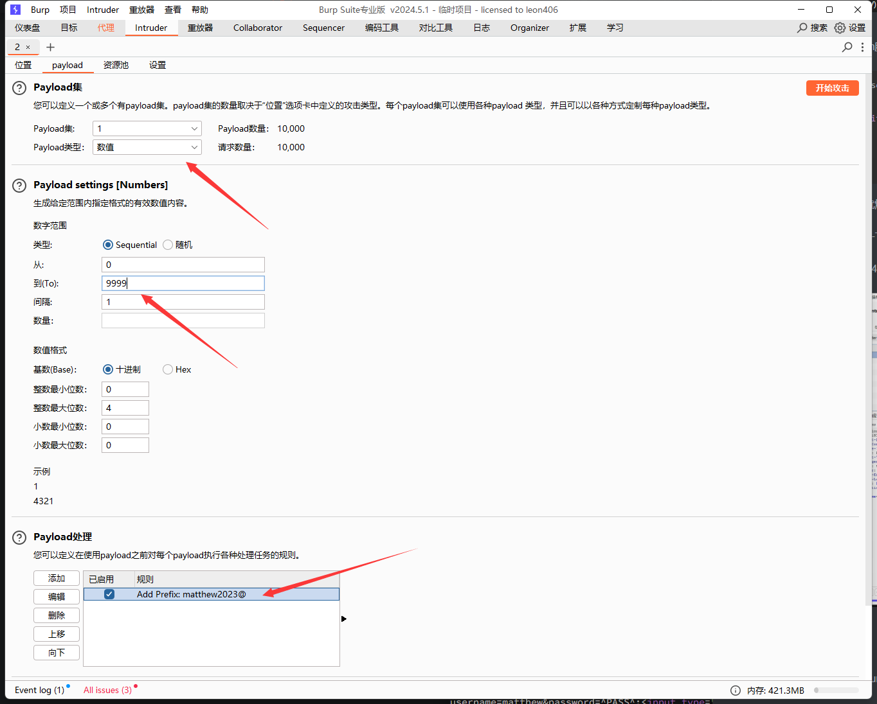Uncheck the Add Prefix rule checkbox

109,594
